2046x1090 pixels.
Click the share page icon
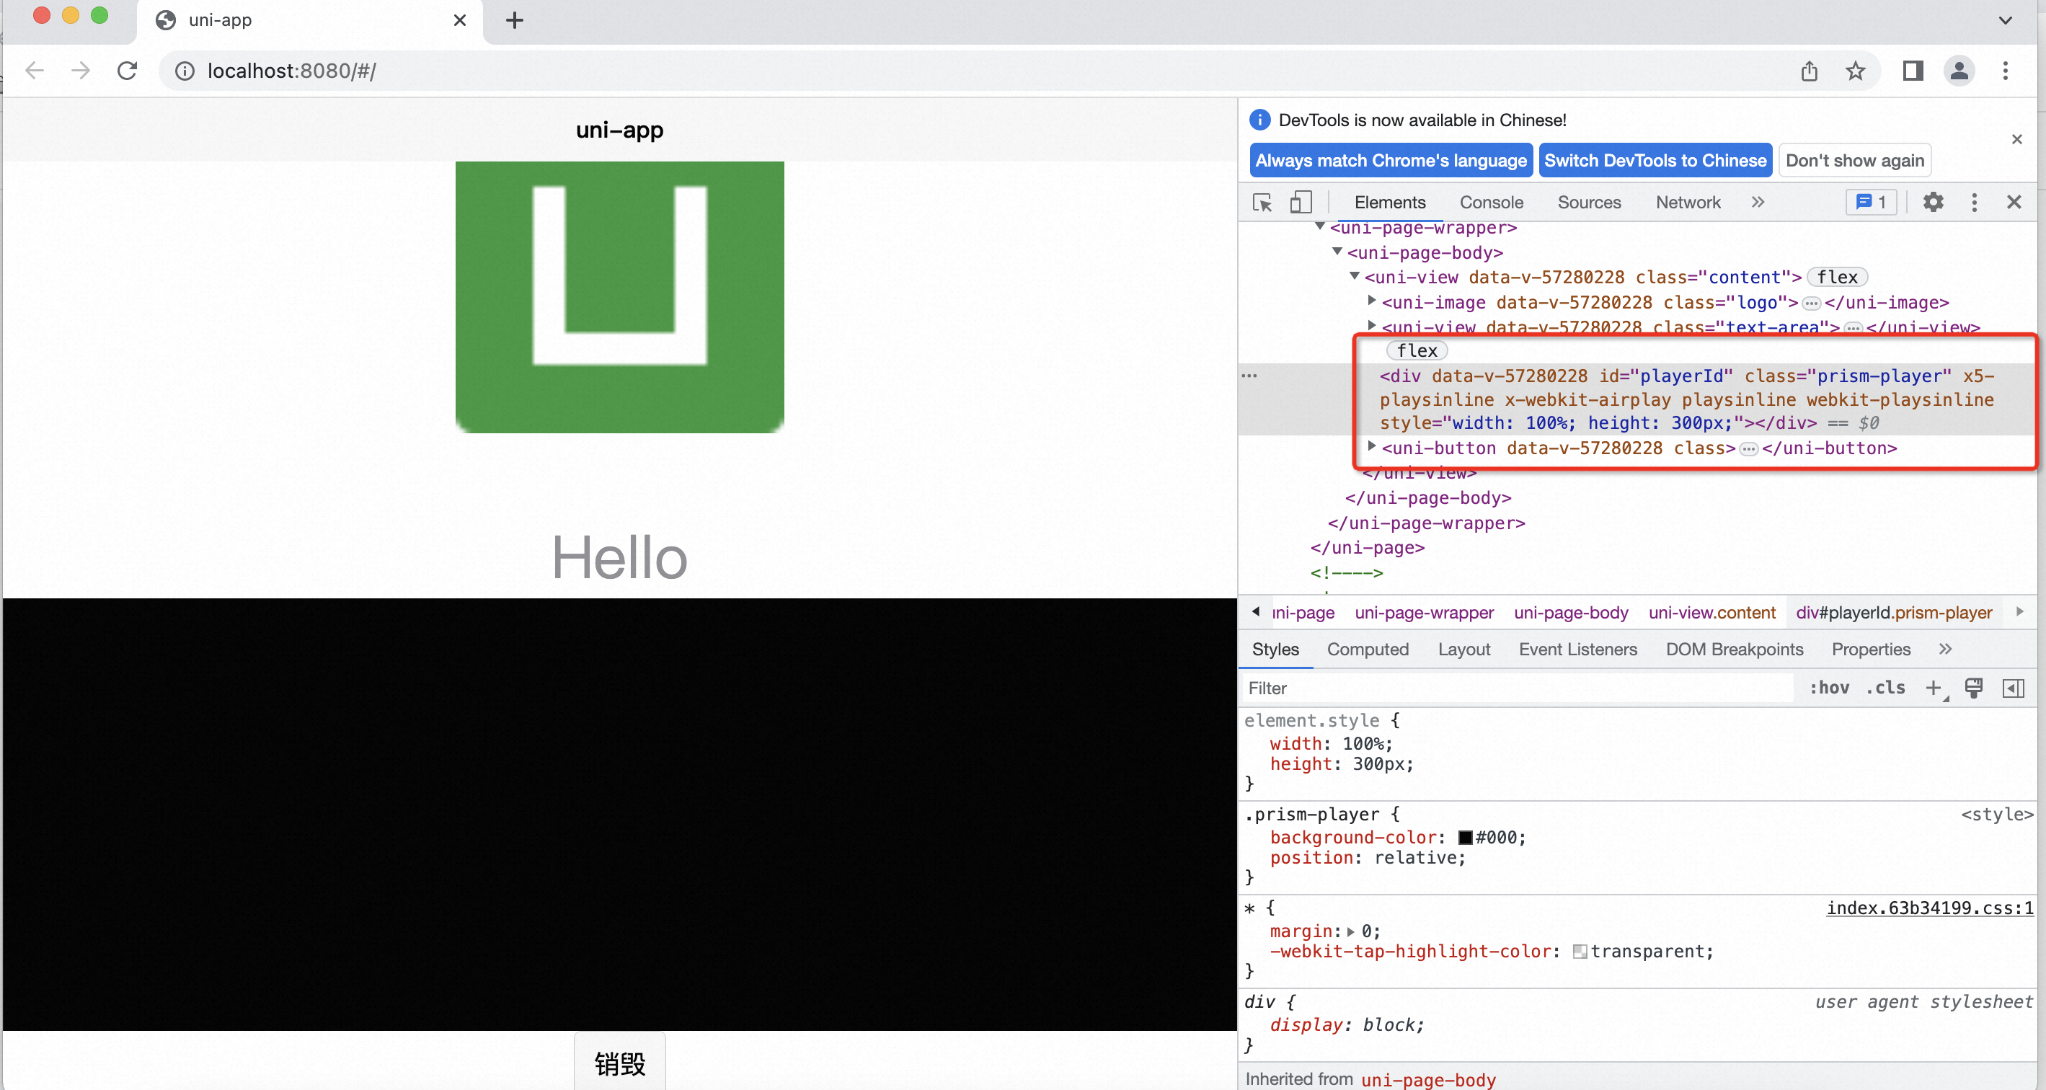click(1809, 71)
